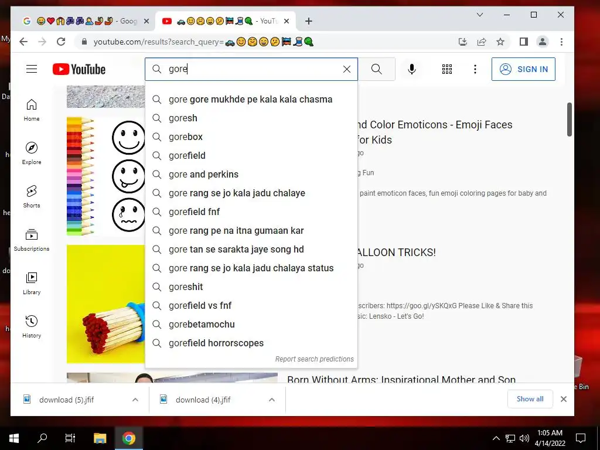Select suggestion gore rang pe na itna gumaan kar
The image size is (600, 450).
[x=251, y=230]
